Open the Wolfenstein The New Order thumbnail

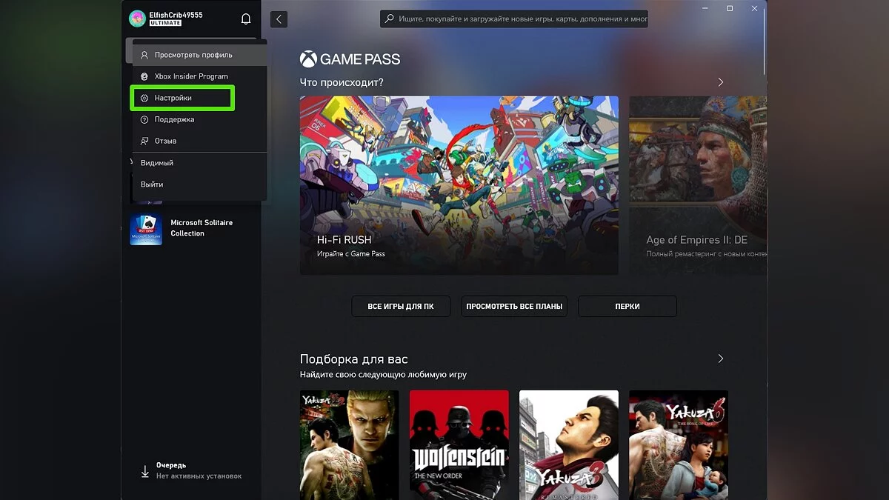click(459, 444)
